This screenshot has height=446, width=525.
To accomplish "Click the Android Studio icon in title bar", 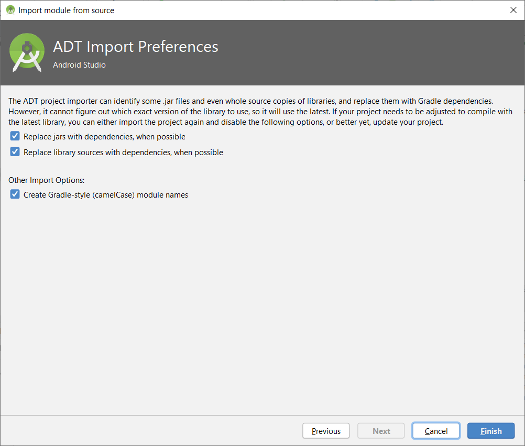I will coord(10,10).
